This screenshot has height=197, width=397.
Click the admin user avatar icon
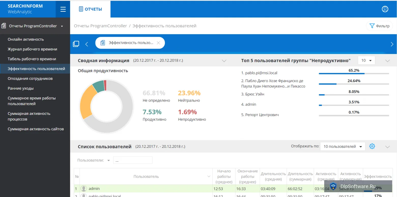point(84,189)
